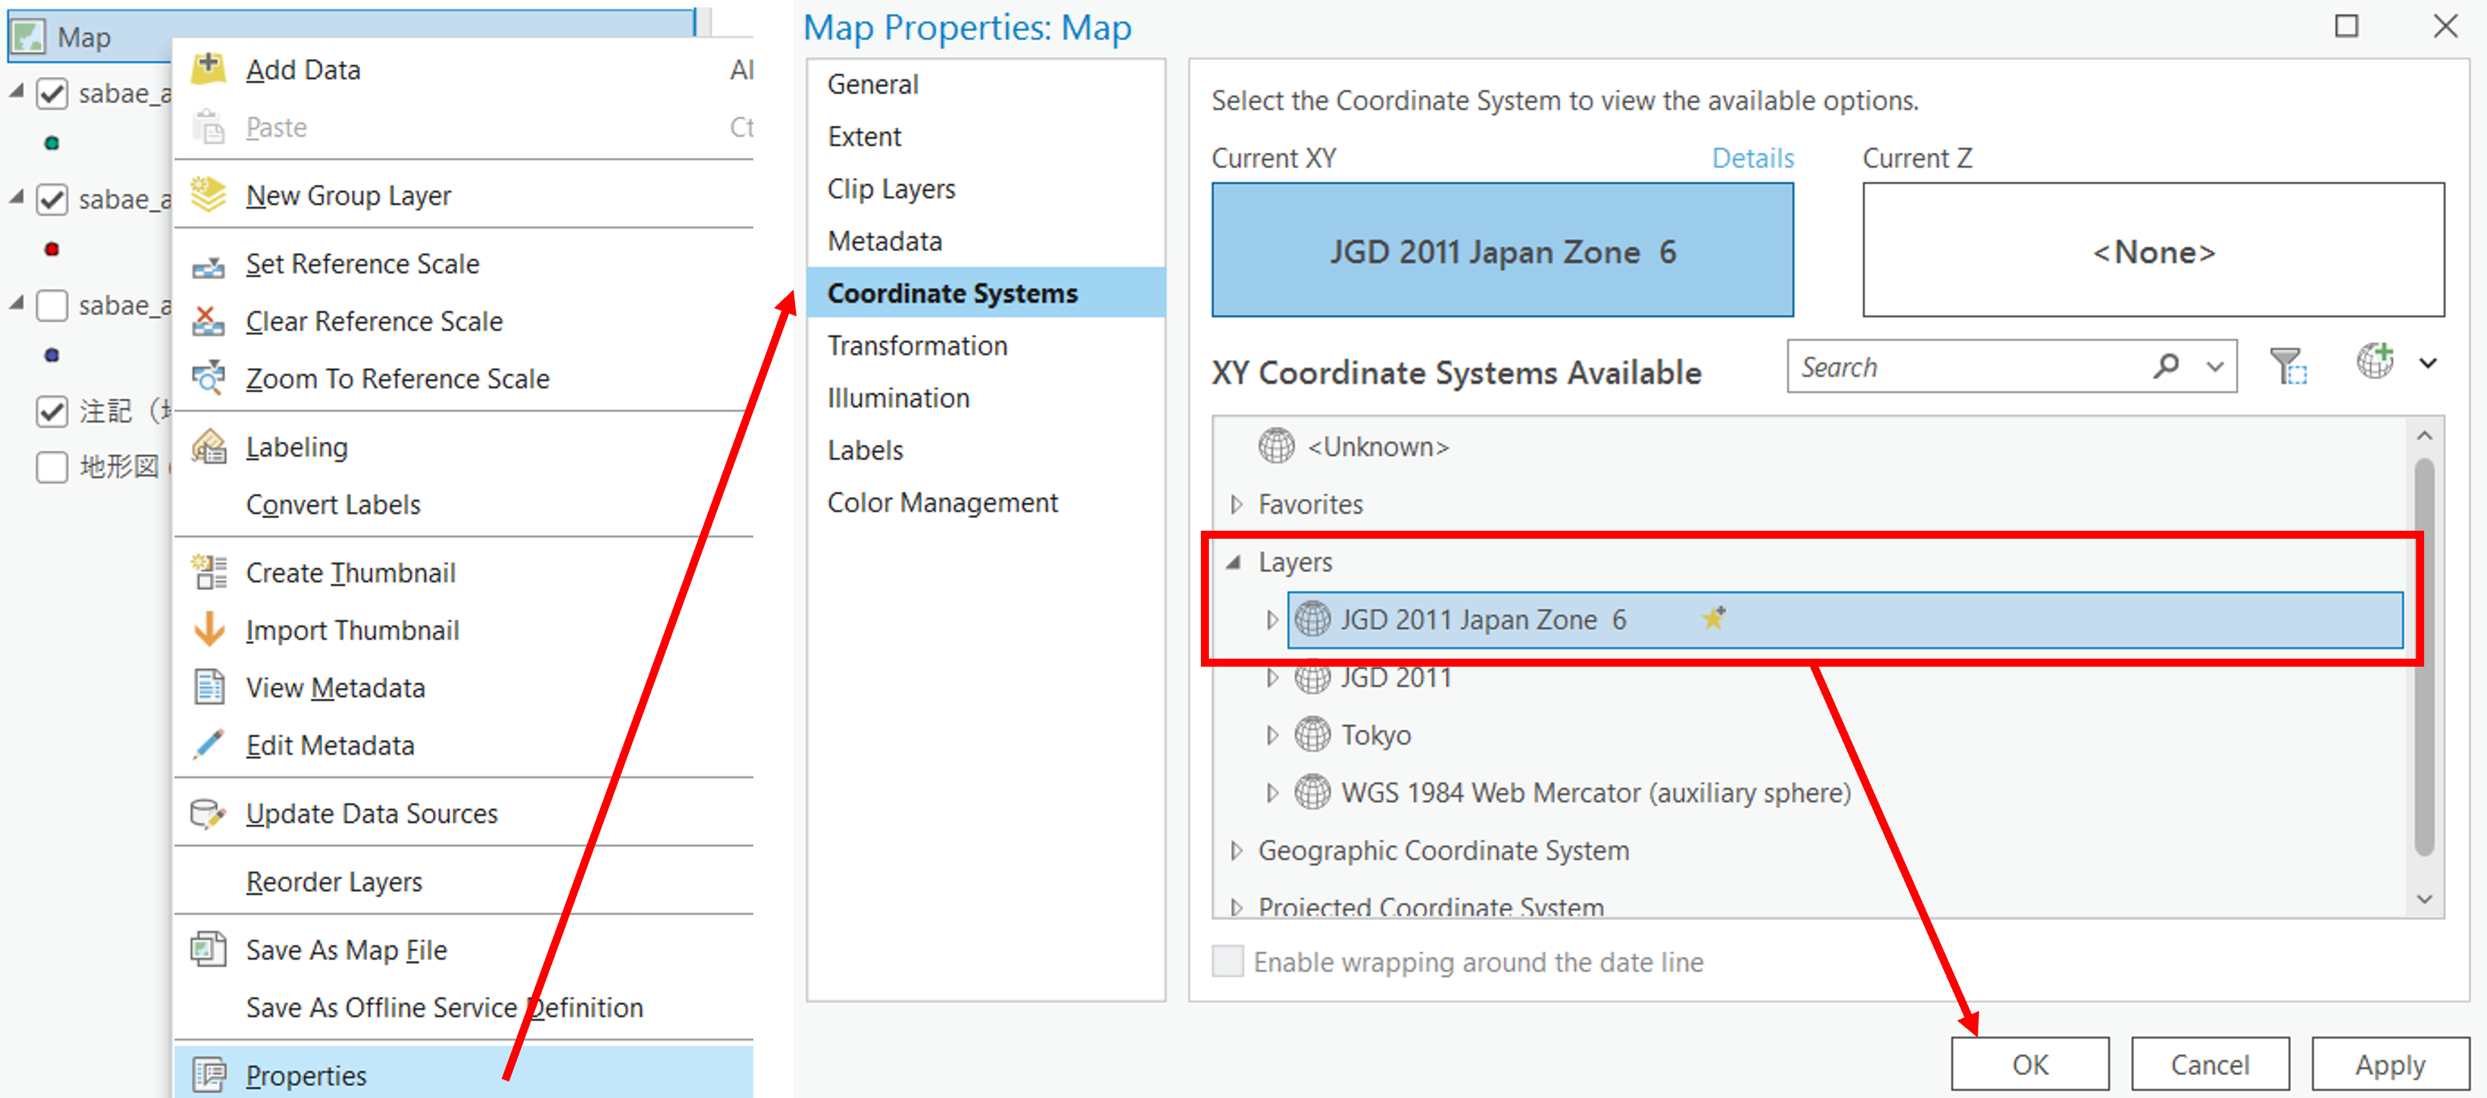Check the third sabae_a layer checkbox
This screenshot has width=2487, height=1098.
[52, 306]
